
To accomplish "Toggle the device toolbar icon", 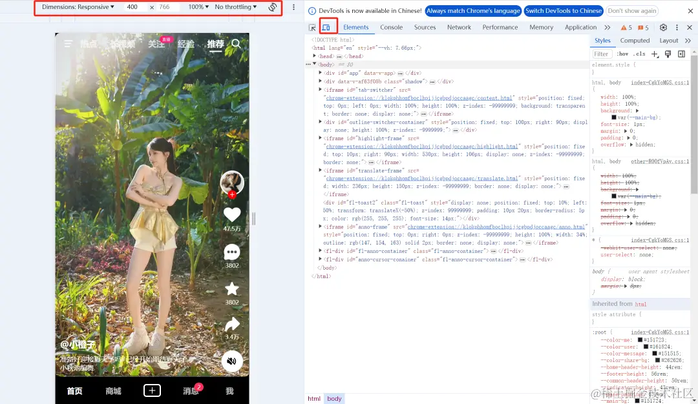I will tap(326, 28).
